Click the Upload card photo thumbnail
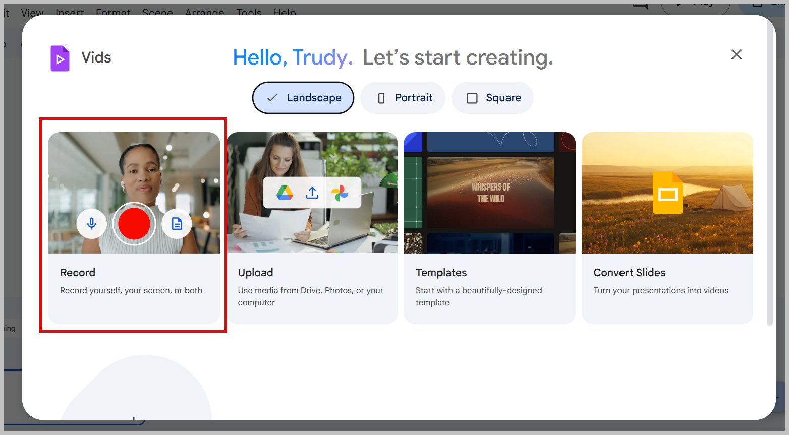The height and width of the screenshot is (435, 789). pos(312,193)
